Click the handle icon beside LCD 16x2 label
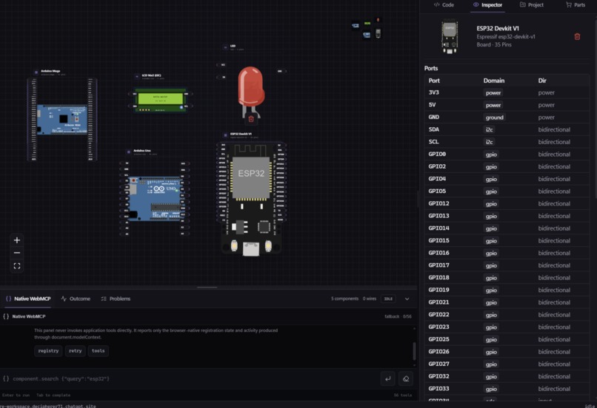597x408 pixels. pyautogui.click(x=137, y=76)
